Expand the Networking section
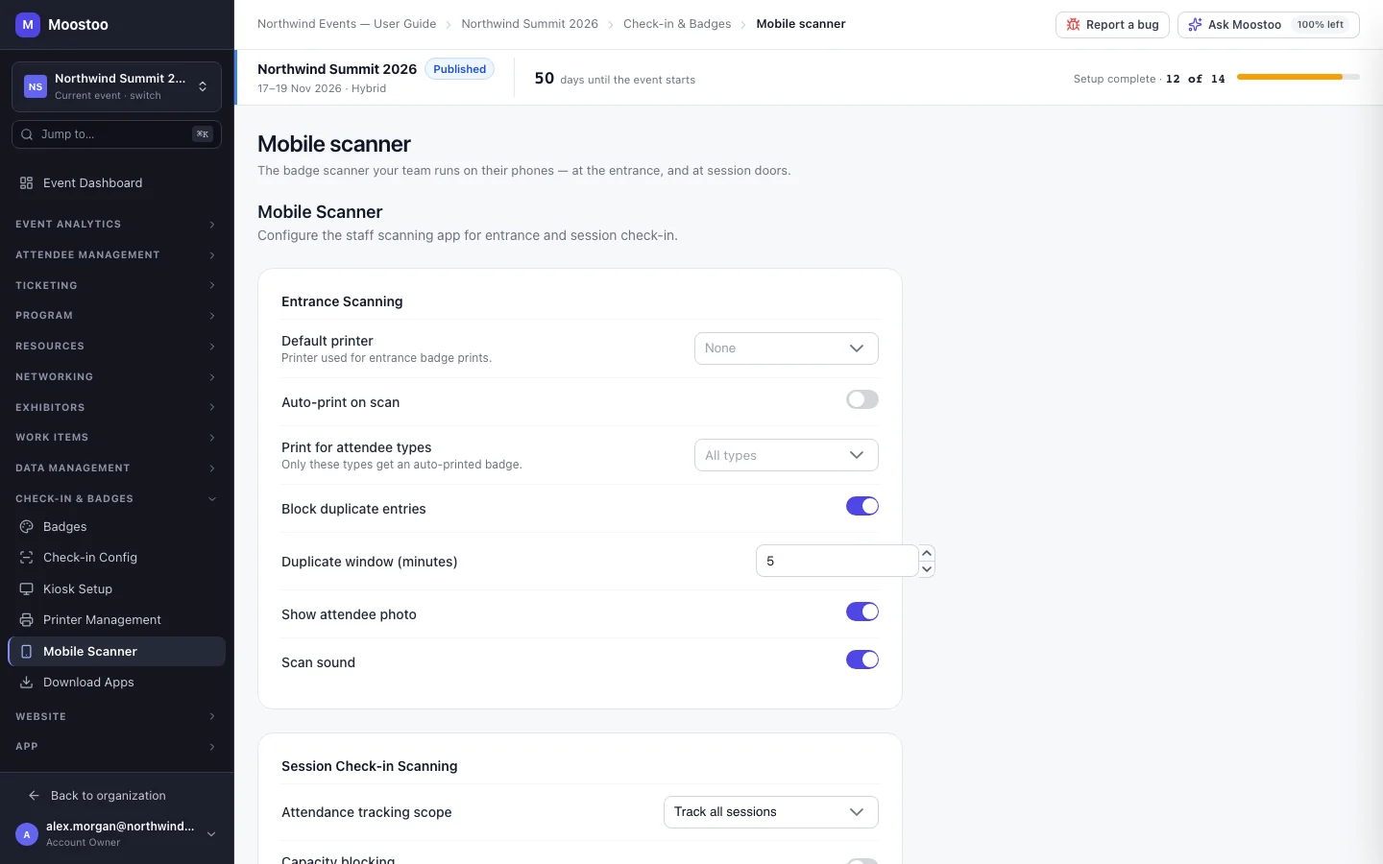Screen dimensions: 1383x864 coord(117,377)
